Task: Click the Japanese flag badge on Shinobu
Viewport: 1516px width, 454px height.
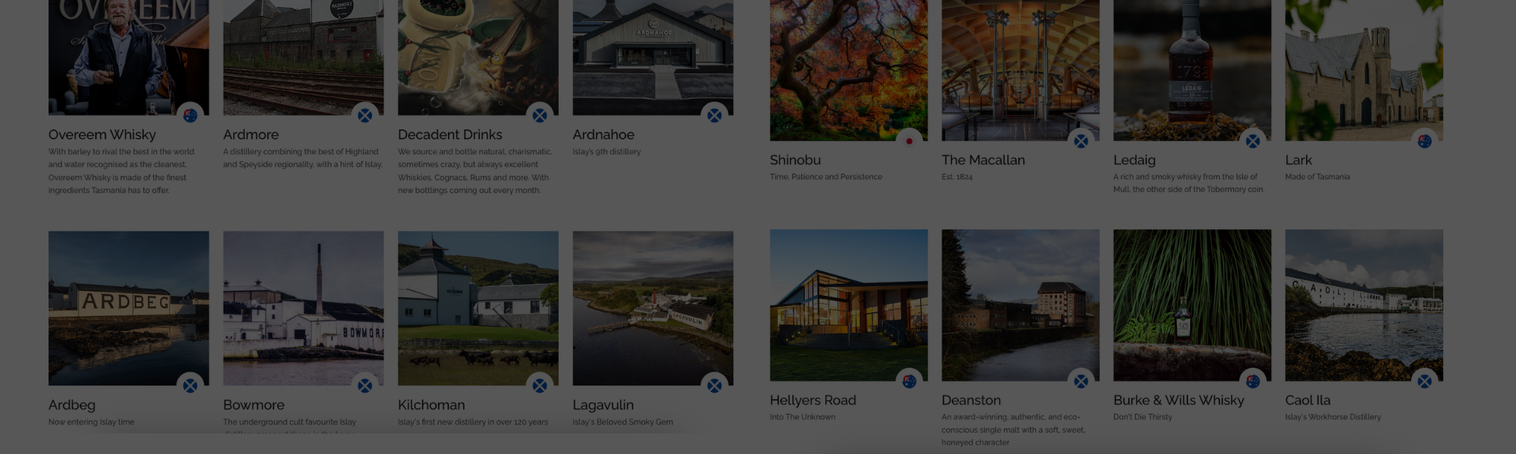Action: click(909, 141)
